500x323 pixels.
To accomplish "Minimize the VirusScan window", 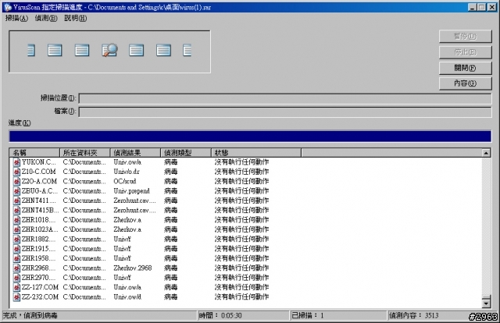I will [473, 7].
